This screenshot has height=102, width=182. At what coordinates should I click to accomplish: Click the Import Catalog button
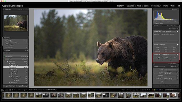click(x=9, y=86)
